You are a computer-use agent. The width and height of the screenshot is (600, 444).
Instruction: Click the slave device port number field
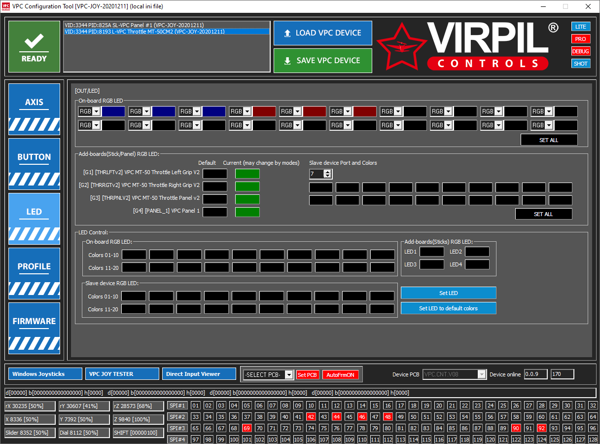click(317, 174)
